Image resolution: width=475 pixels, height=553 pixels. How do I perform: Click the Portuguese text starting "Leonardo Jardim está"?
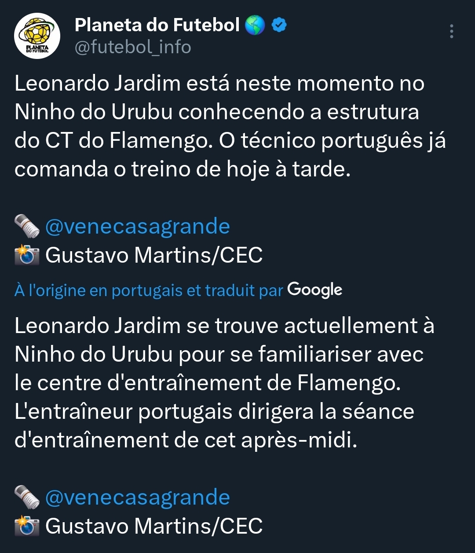[x=219, y=84]
